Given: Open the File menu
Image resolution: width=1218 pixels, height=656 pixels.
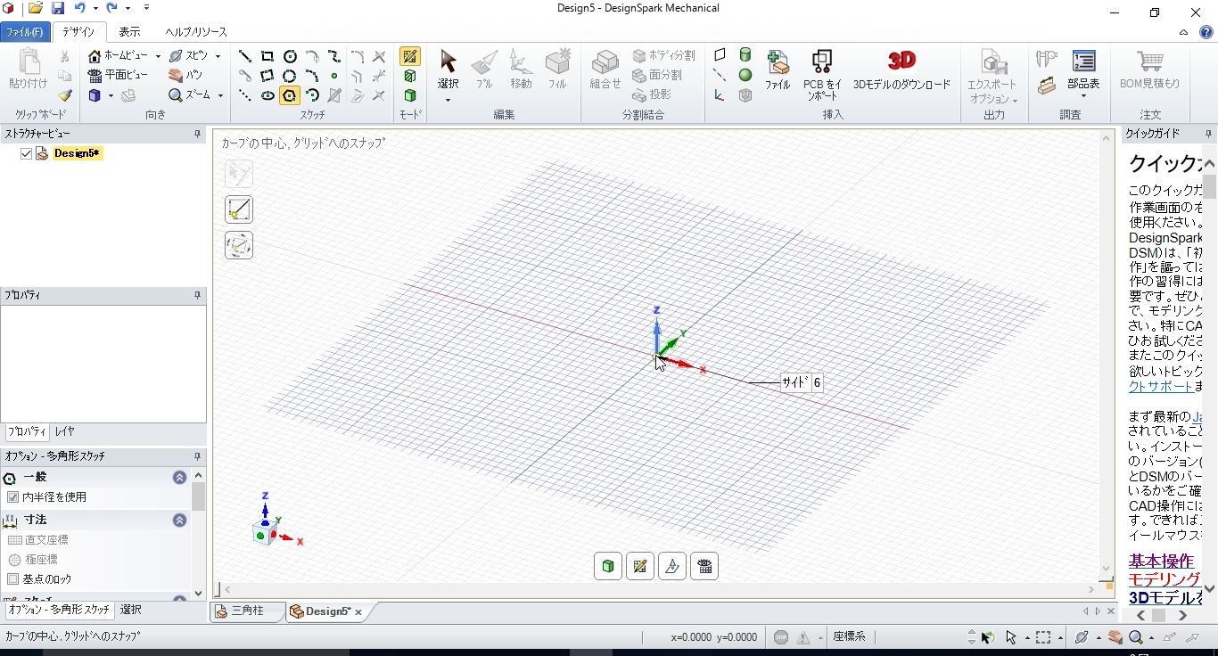Looking at the screenshot, I should 25,32.
